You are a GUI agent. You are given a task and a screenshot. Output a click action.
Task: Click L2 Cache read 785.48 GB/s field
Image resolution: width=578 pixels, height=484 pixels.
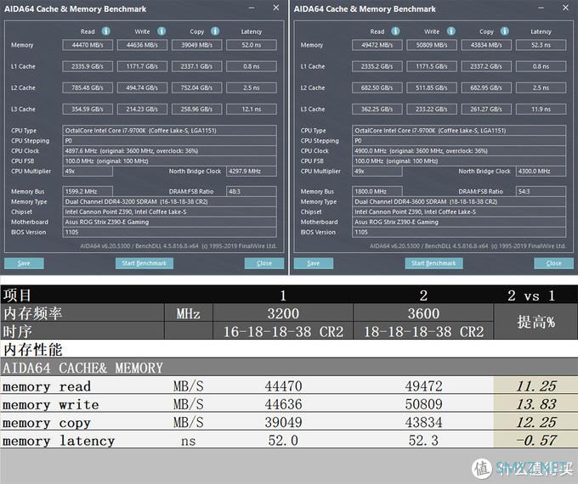(x=88, y=88)
